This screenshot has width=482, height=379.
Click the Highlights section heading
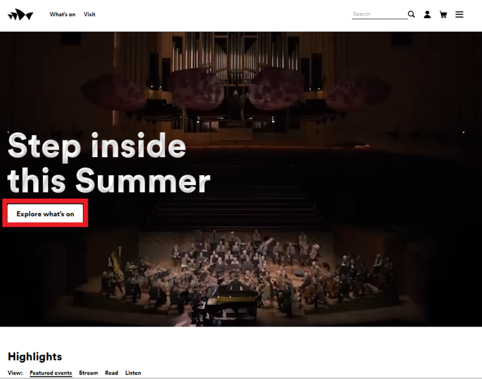click(x=35, y=356)
